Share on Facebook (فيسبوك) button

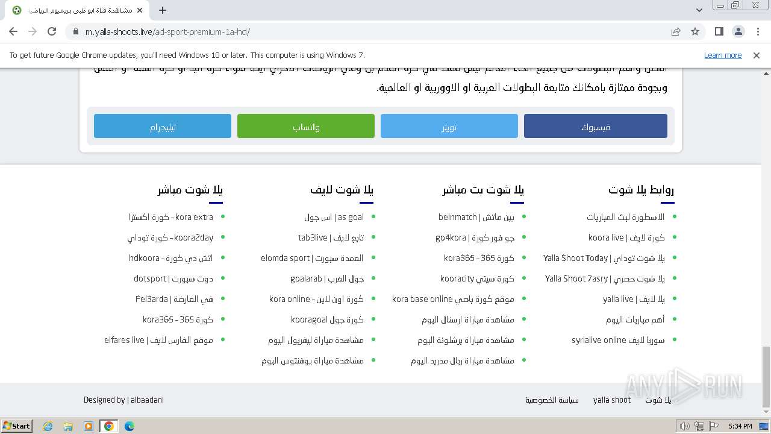596,127
